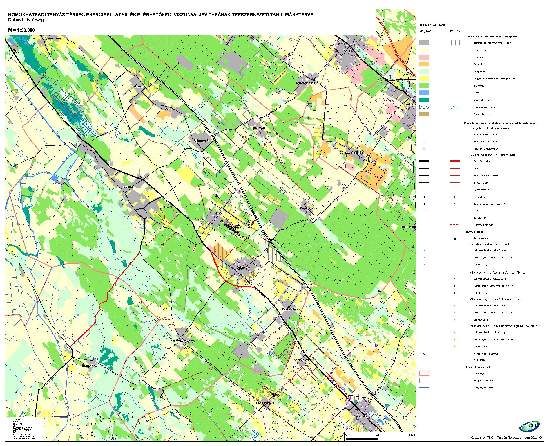Click the bright green forest area swatch
The width and height of the screenshot is (560, 446).
point(424,86)
